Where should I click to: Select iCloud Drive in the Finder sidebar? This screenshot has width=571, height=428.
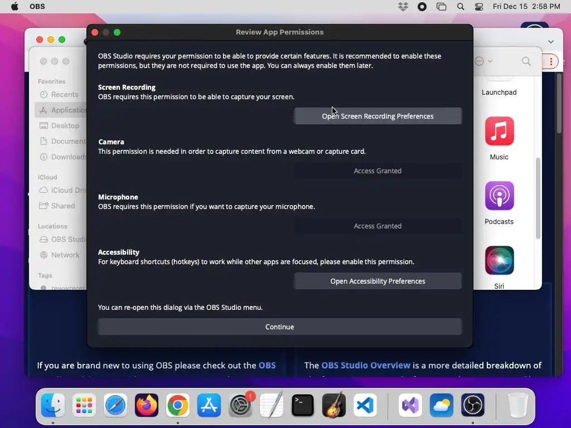[x=61, y=191]
